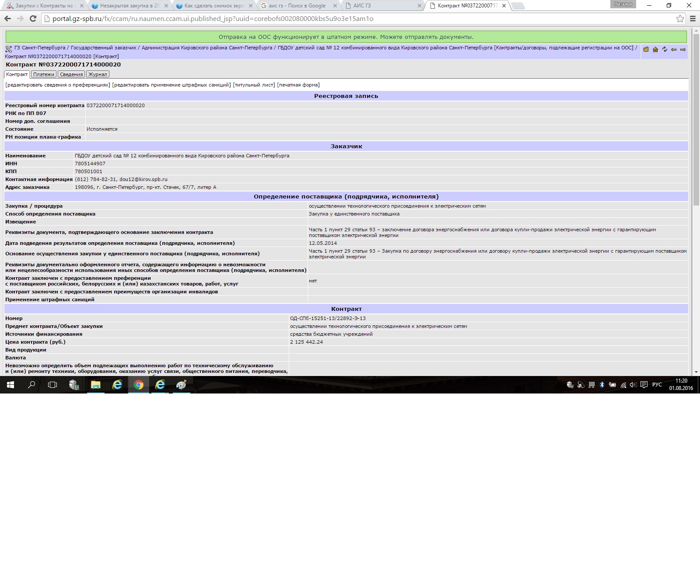Click the date value 12.05.2014

point(323,243)
